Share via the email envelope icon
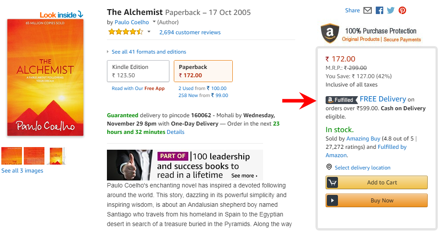This screenshot has width=440, height=234. 368,11
